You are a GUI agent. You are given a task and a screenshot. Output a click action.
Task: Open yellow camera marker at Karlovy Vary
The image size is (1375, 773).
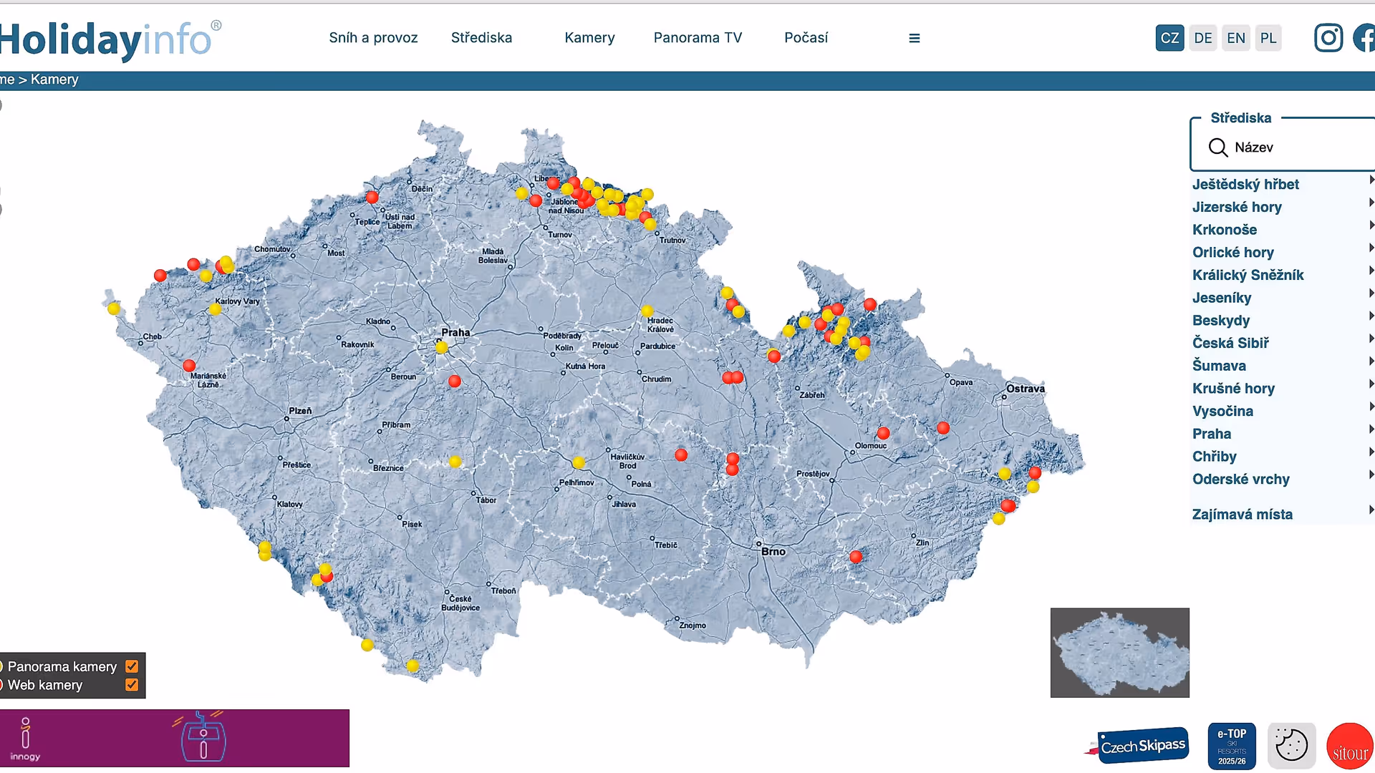215,308
